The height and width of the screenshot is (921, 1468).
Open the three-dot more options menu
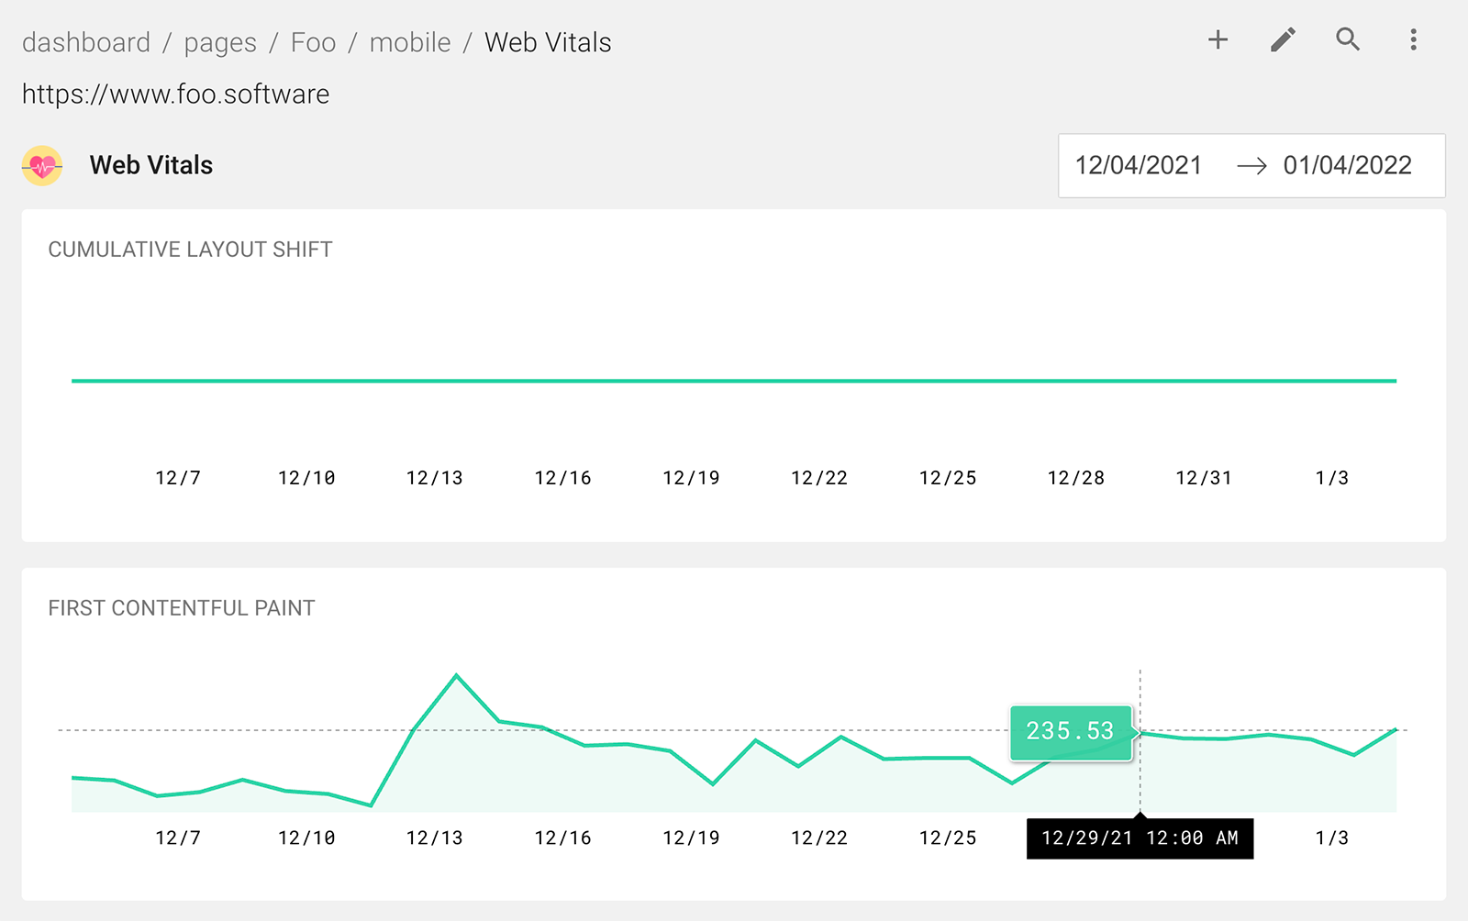click(x=1413, y=39)
